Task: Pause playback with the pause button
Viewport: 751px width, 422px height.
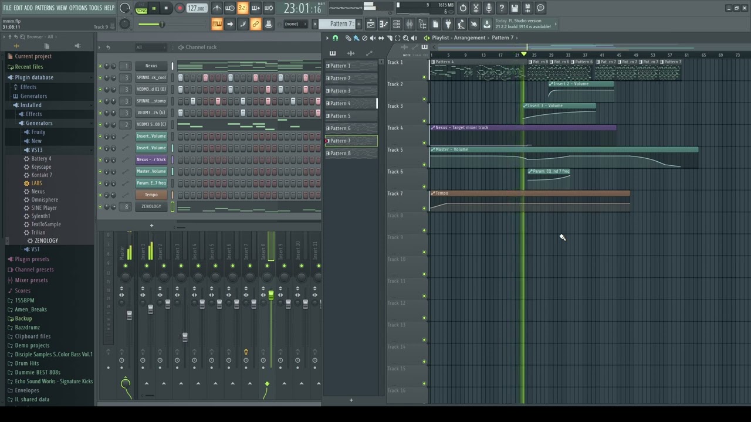Action: coord(154,8)
